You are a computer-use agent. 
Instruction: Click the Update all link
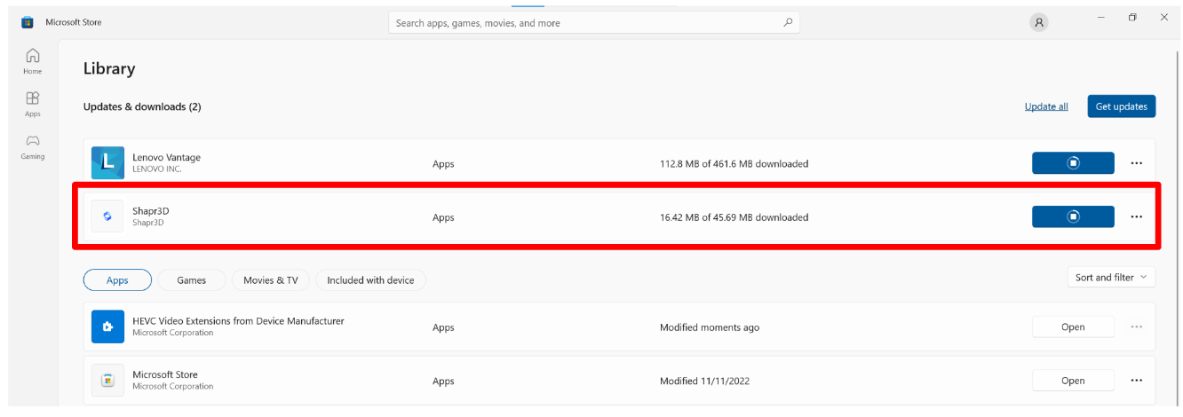1046,106
